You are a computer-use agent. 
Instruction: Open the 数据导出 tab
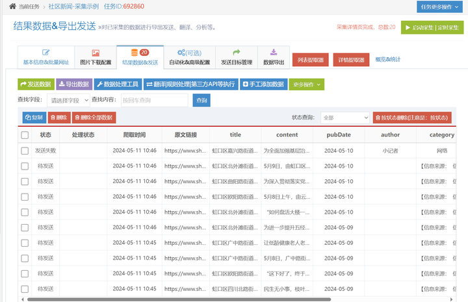(x=274, y=57)
